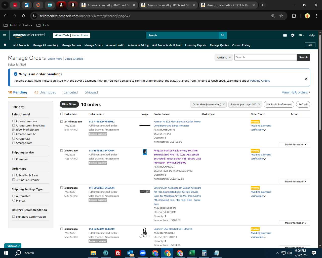Screen dimensions: 322x258
Task: Open the Chrome tab search dropdown arrow
Action: (x=5, y=5)
